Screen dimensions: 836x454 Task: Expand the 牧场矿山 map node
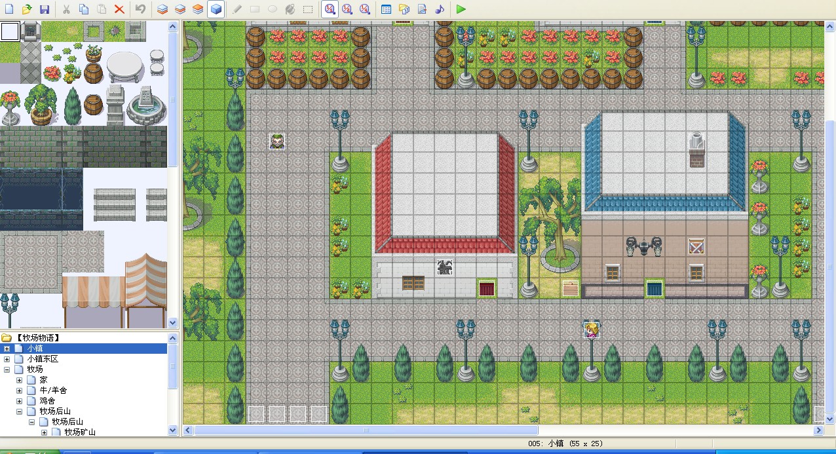pos(45,432)
